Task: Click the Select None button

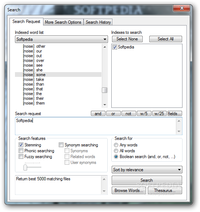Action: pos(127,39)
